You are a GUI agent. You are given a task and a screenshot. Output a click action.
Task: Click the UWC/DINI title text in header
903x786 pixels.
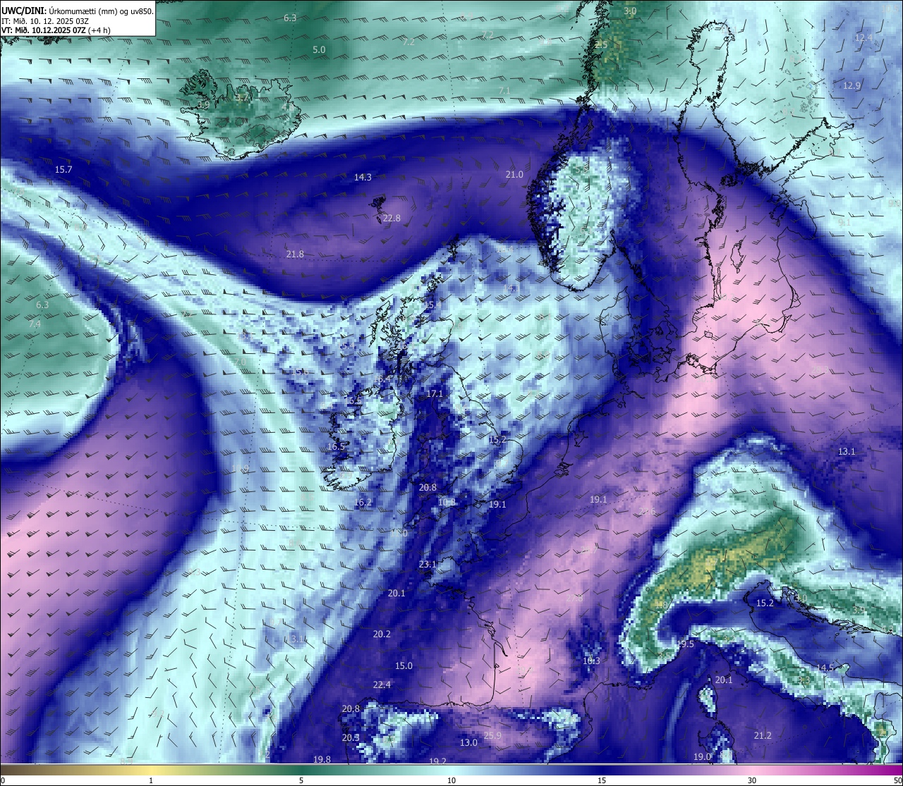pos(23,11)
